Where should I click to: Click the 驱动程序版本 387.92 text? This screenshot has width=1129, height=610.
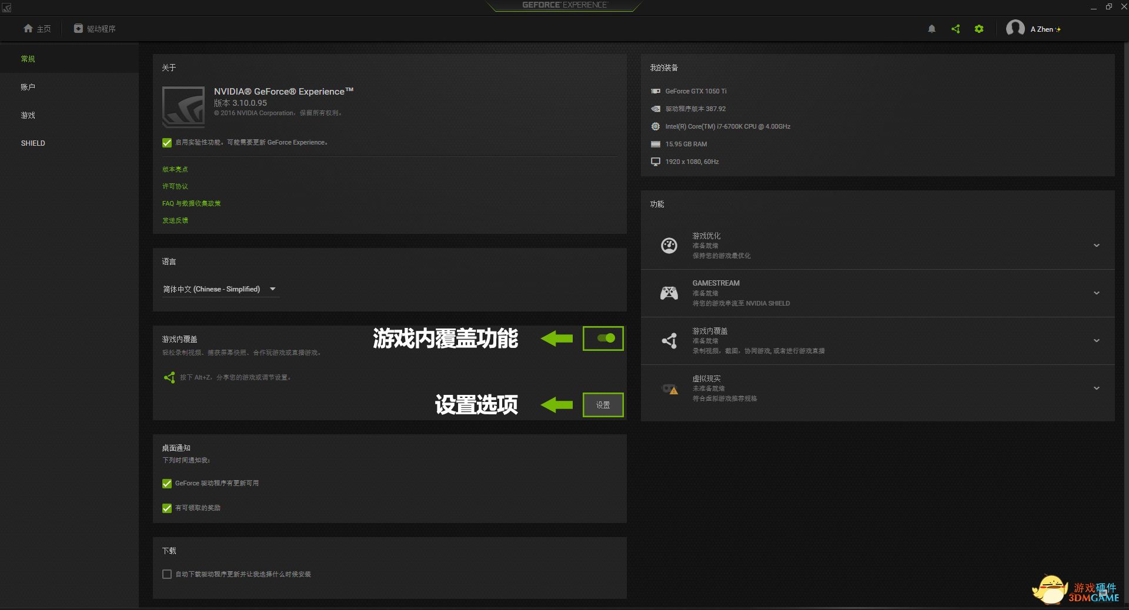[696, 109]
